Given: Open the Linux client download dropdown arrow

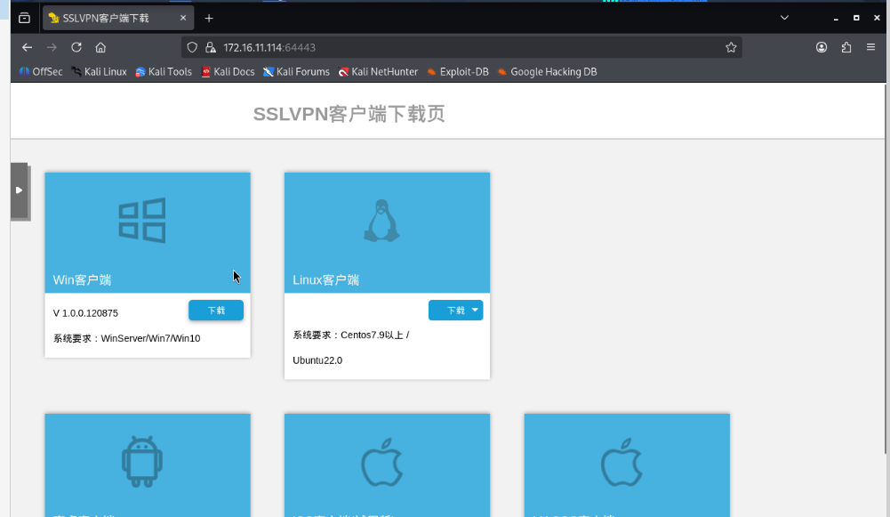Looking at the screenshot, I should tap(475, 311).
